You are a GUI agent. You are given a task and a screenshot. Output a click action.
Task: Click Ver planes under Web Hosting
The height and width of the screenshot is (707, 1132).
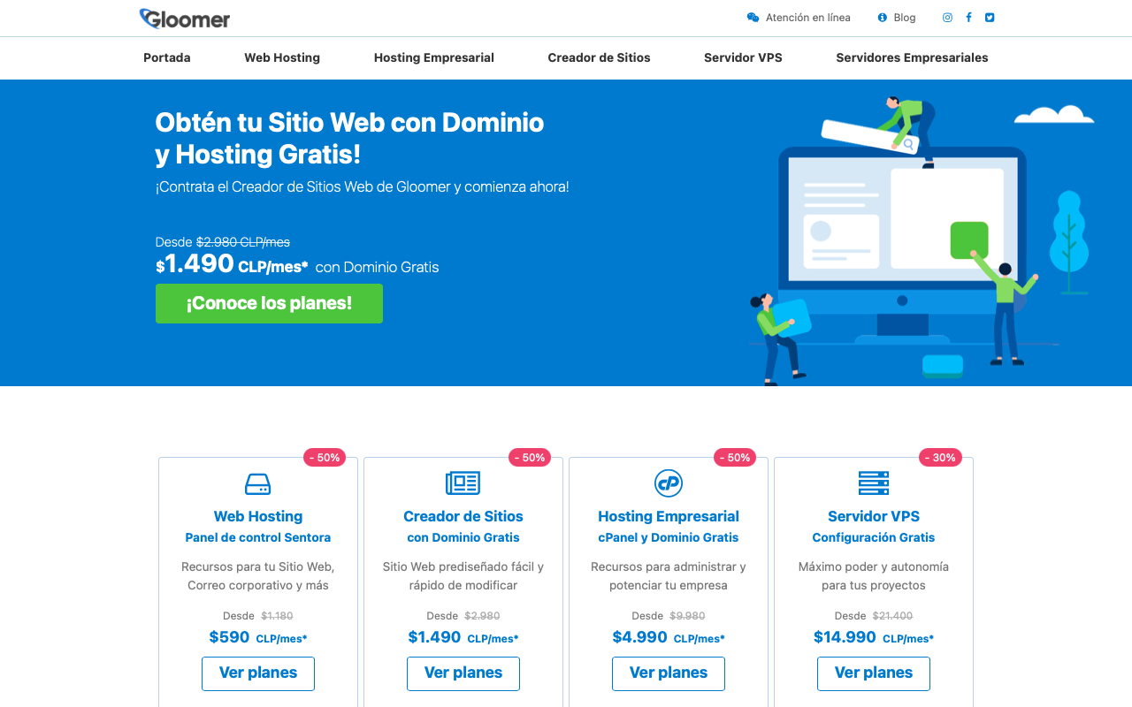(x=257, y=673)
